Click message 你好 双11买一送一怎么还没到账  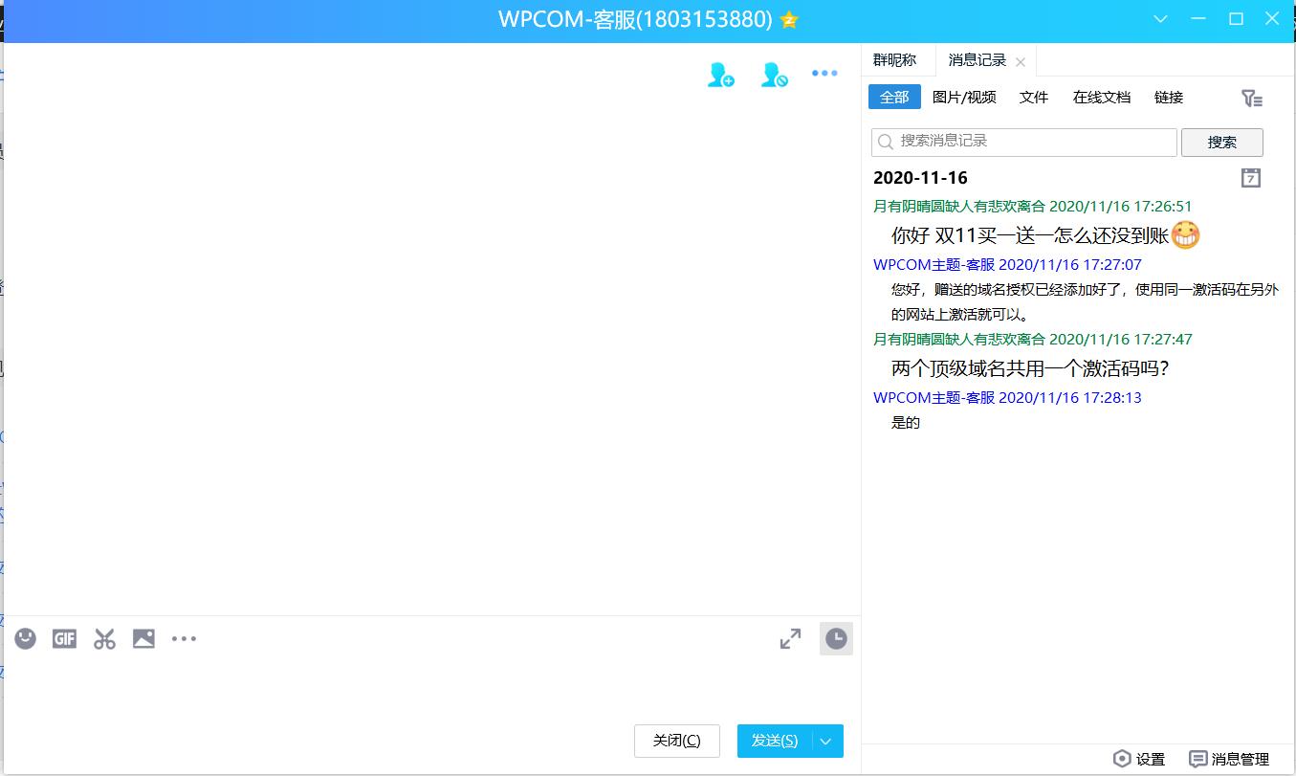click(x=1030, y=235)
